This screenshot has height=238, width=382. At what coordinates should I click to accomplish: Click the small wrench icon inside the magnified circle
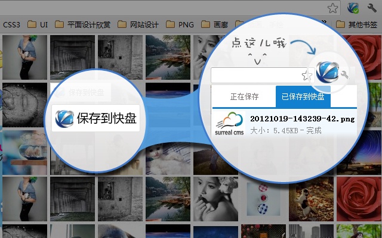coord(344,75)
